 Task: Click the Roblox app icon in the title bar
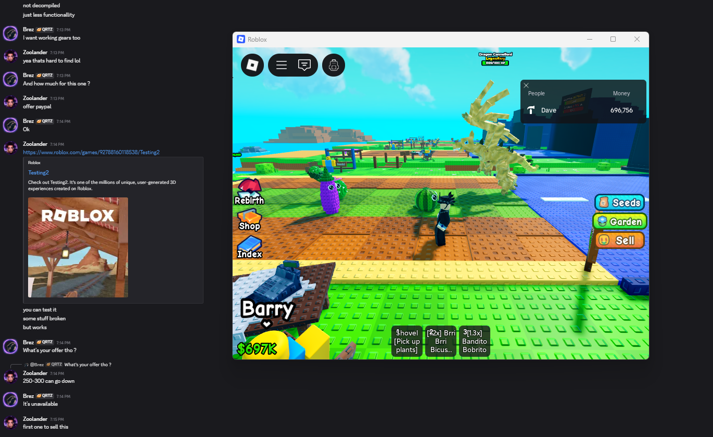pos(241,39)
